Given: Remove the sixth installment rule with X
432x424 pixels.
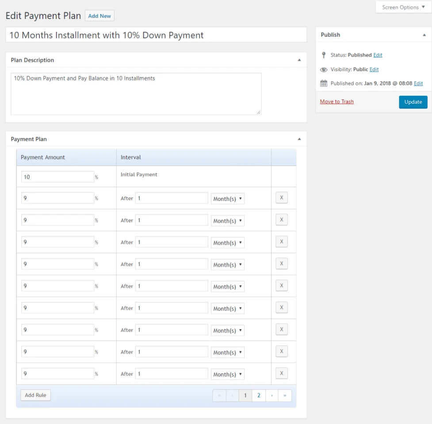Looking at the screenshot, I should tap(282, 307).
